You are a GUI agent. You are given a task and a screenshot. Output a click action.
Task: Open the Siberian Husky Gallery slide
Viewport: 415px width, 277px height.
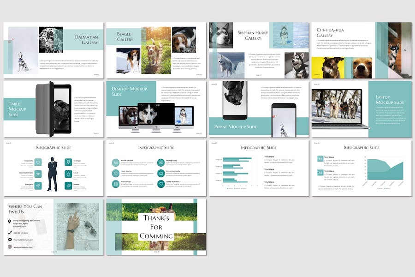coord(259,50)
